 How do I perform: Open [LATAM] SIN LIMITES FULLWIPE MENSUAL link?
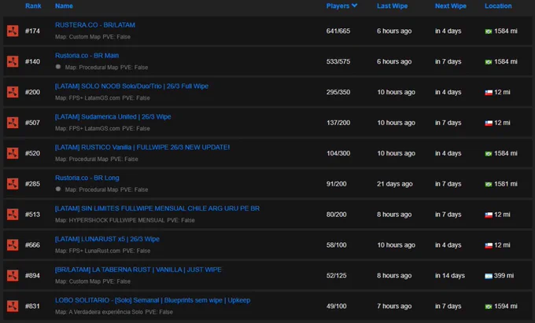(157, 208)
